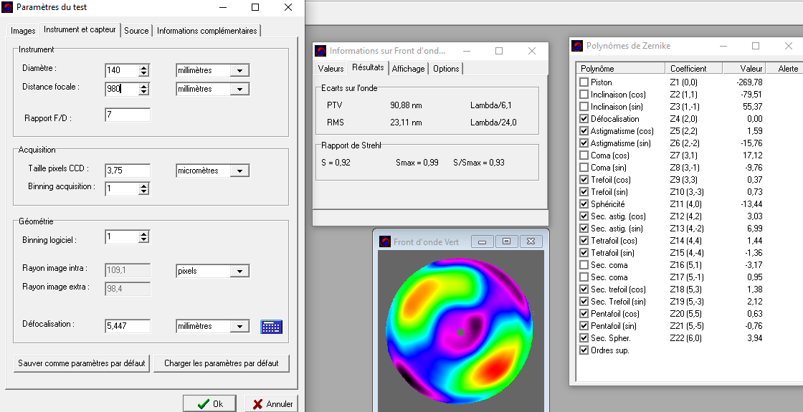This screenshot has height=412, width=803.
Task: Switch to the Valeurs tab
Action: 331,69
